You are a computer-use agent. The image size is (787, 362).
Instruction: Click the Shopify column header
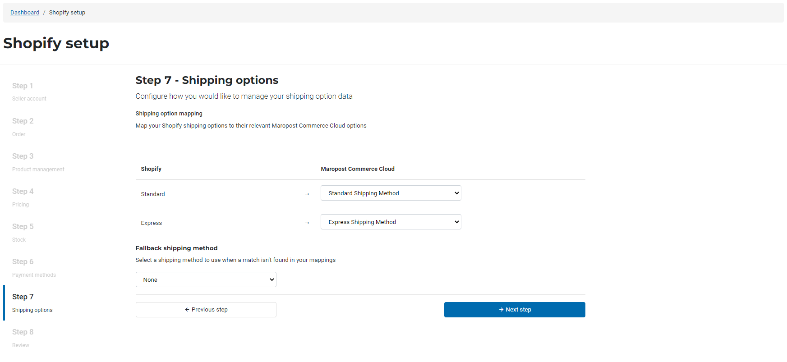151,169
